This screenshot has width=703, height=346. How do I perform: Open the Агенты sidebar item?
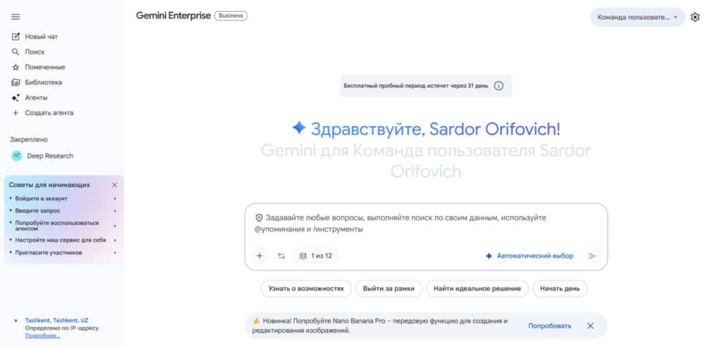pyautogui.click(x=36, y=97)
